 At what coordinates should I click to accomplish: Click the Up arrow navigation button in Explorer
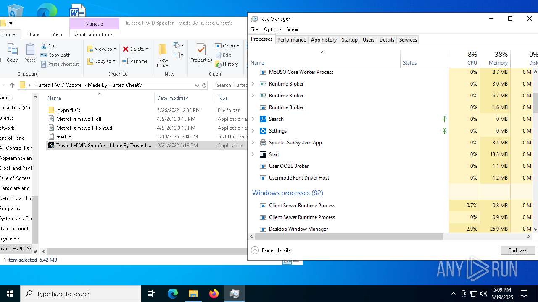pos(12,85)
